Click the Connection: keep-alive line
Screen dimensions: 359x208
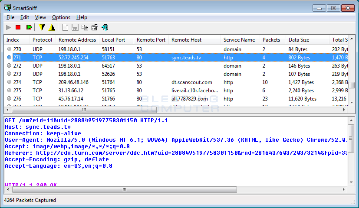click(43, 133)
